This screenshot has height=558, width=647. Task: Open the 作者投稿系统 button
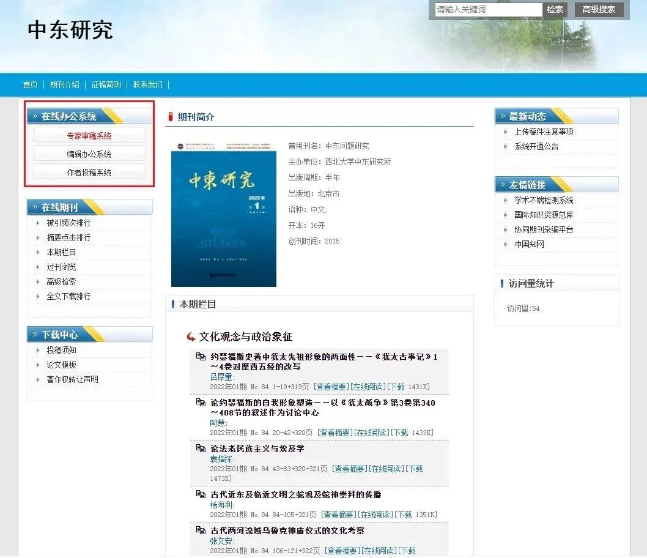89,173
